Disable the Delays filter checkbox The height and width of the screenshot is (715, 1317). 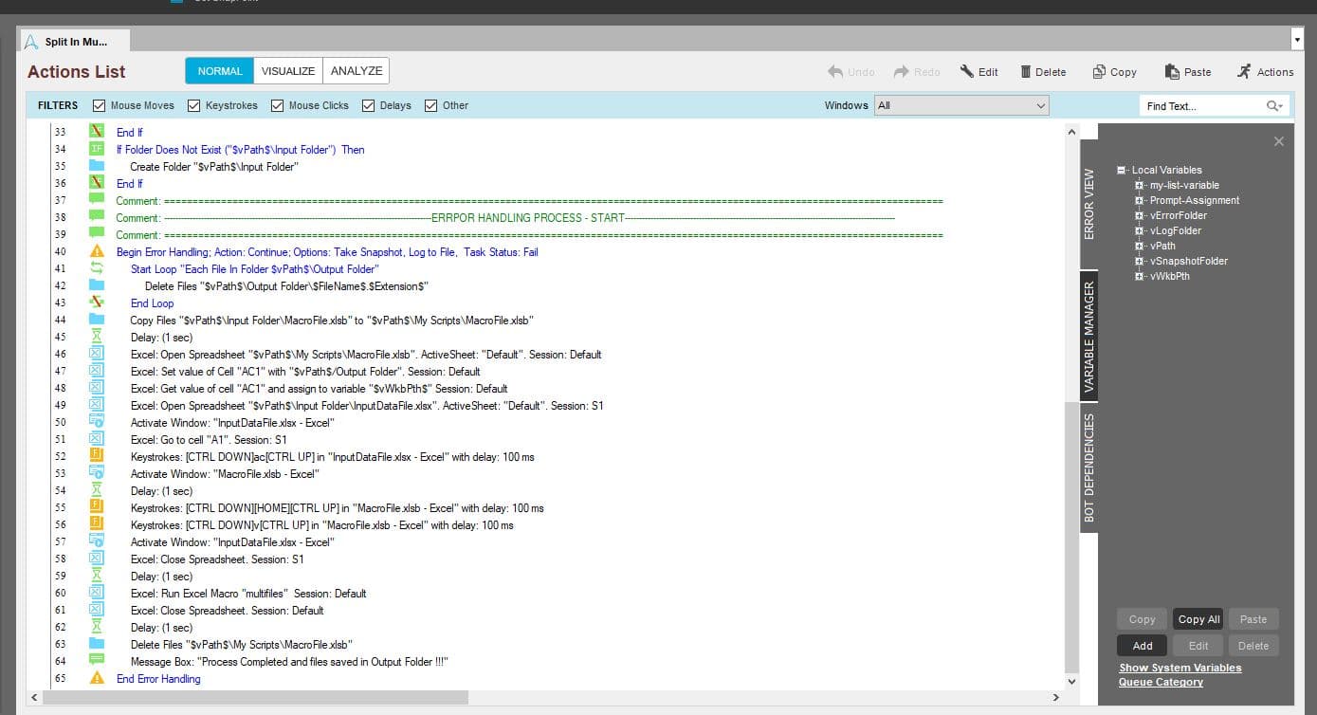(368, 105)
